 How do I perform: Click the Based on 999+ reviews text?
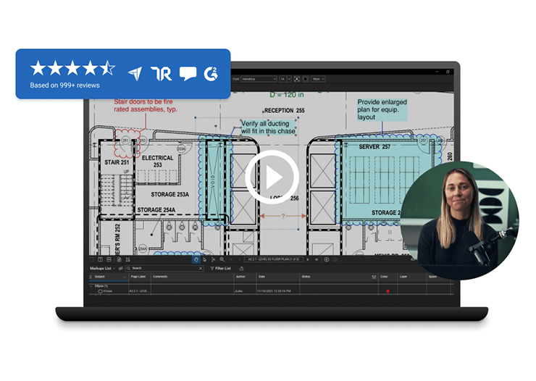[65, 85]
